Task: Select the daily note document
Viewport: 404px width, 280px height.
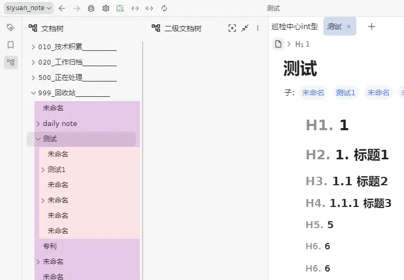Action: (x=60, y=123)
